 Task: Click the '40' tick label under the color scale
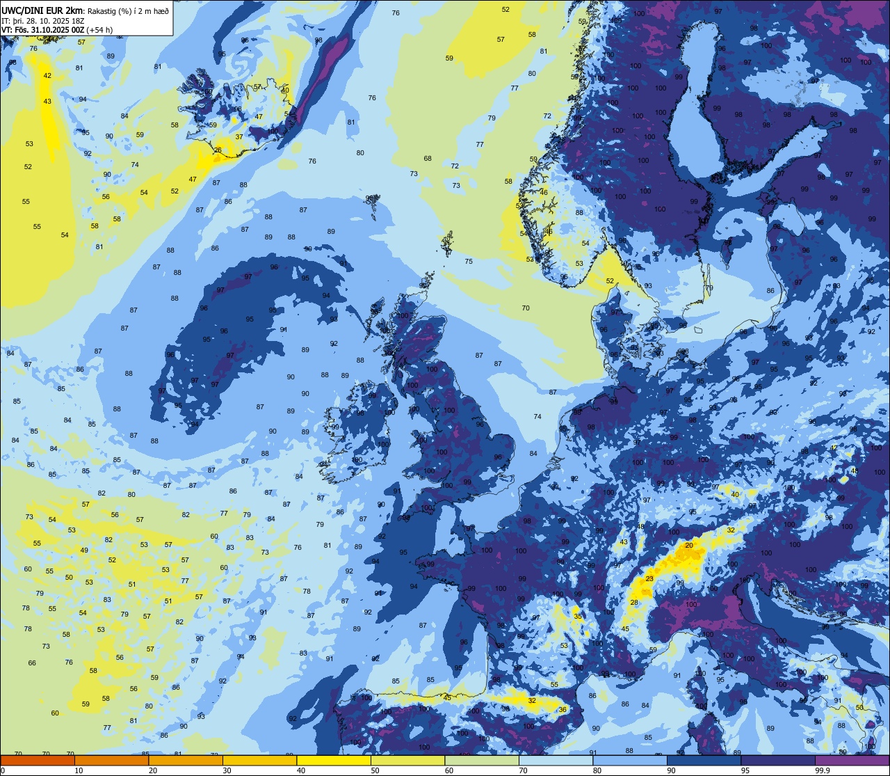click(301, 770)
